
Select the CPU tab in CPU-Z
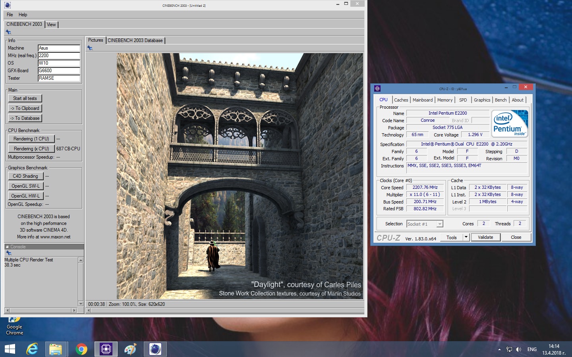(x=383, y=100)
